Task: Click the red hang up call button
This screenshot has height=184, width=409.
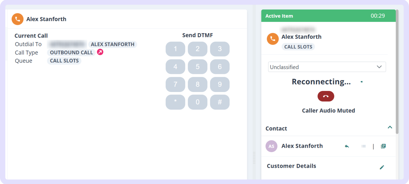Action: [326, 96]
